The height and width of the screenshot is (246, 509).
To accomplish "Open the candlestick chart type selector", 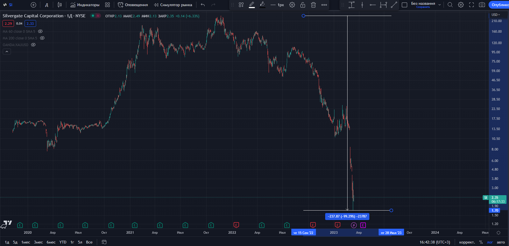I will coord(60,5).
